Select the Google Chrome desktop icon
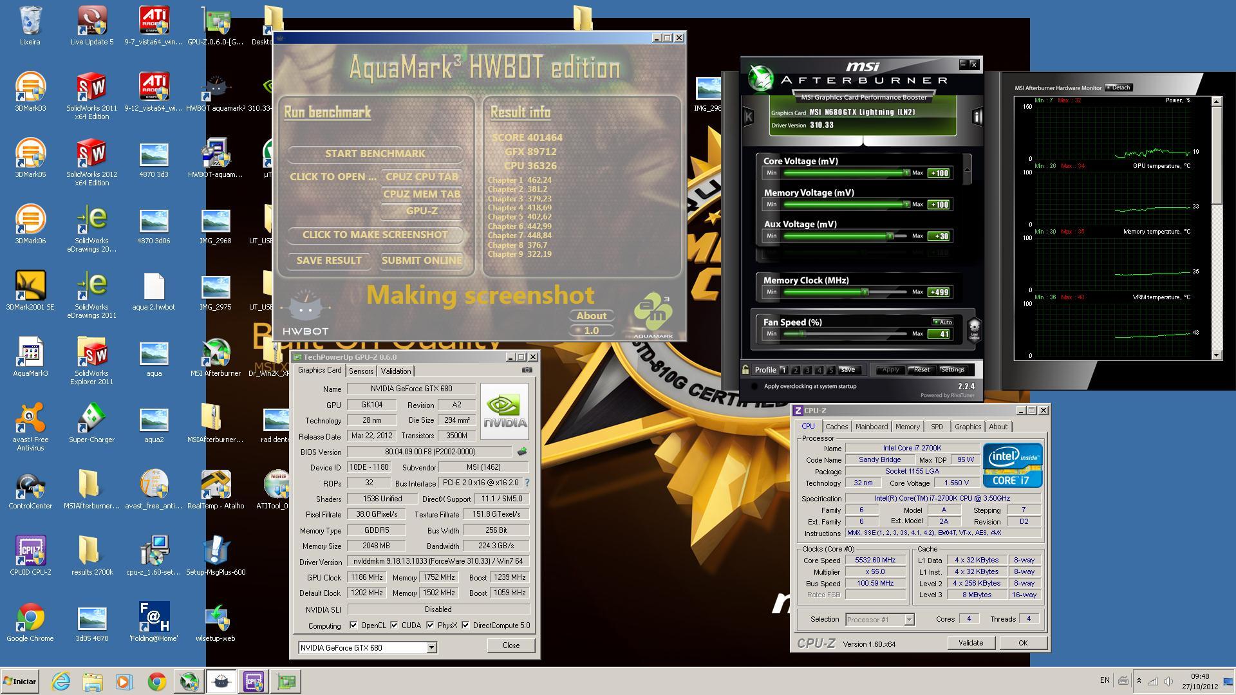Screen dimensions: 1236x695 [x=30, y=622]
